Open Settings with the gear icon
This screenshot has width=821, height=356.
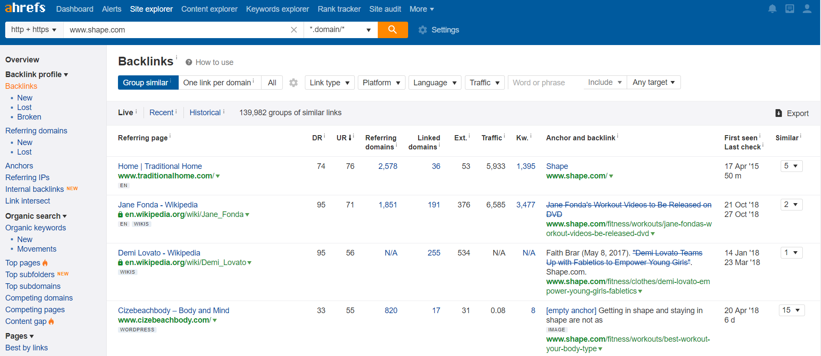click(423, 30)
